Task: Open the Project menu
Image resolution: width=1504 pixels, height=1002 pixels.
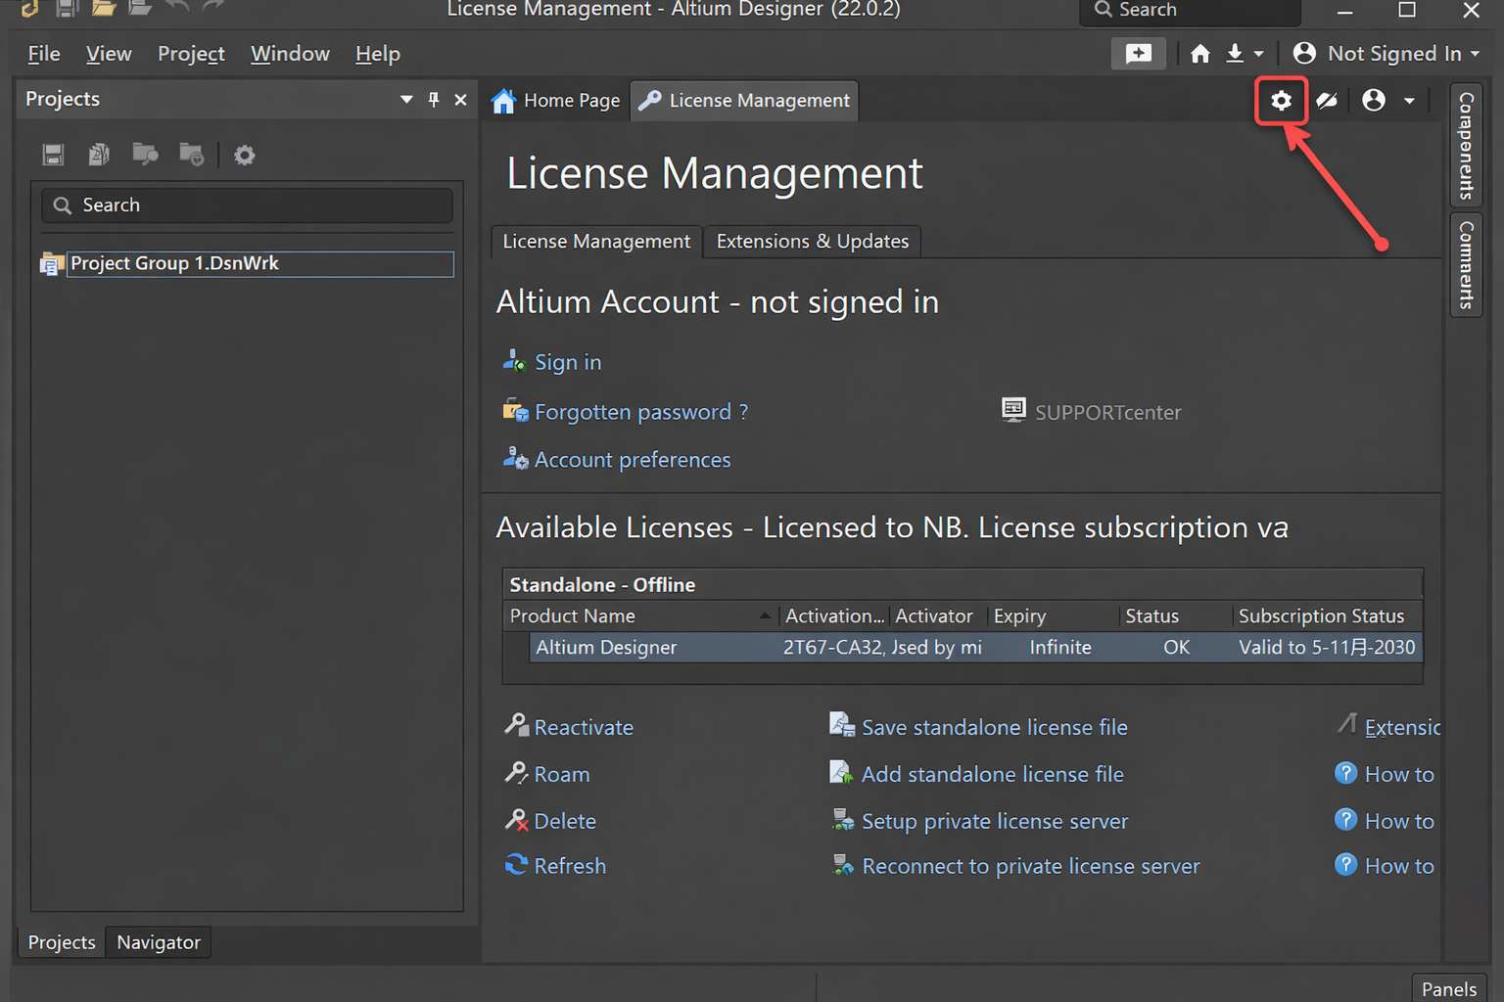Action: 191,54
